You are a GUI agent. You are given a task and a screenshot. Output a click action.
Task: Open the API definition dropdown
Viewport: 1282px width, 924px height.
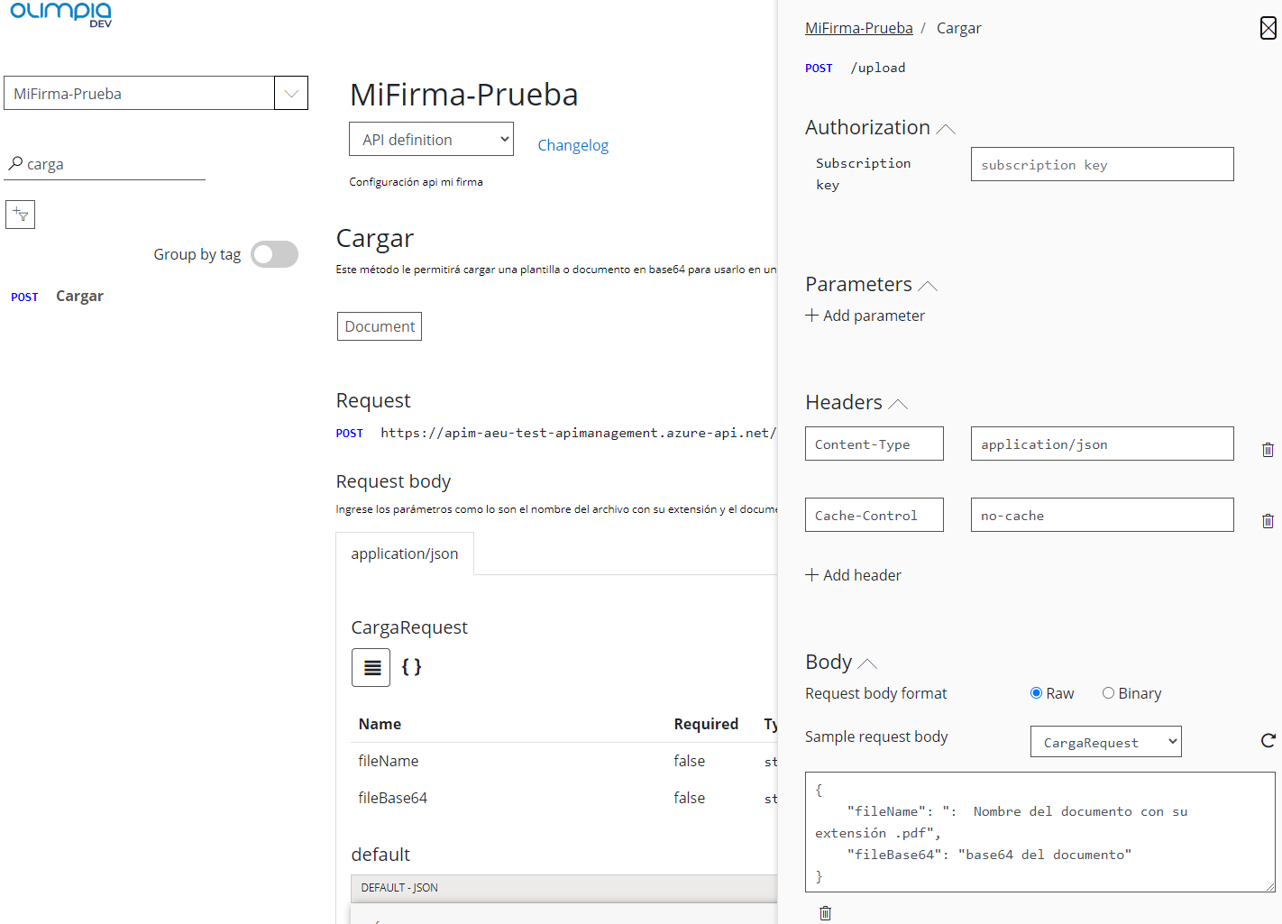[x=431, y=140]
